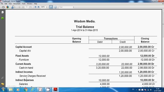Screen dimensions: 164x92
Task: Click the folder window taskbar icon
Action: coord(48,90)
